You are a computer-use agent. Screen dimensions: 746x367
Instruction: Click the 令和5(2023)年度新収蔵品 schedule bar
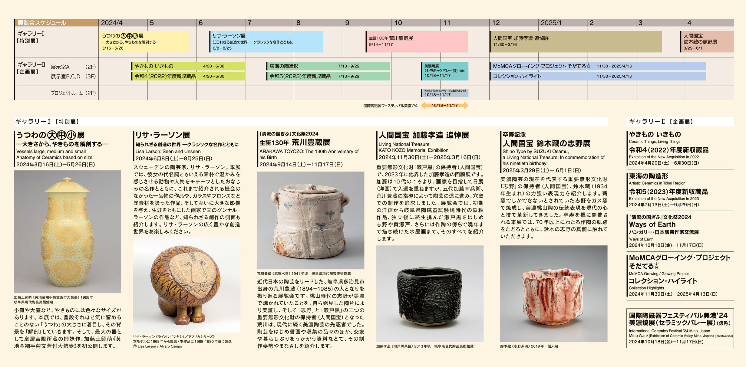(x=328, y=76)
